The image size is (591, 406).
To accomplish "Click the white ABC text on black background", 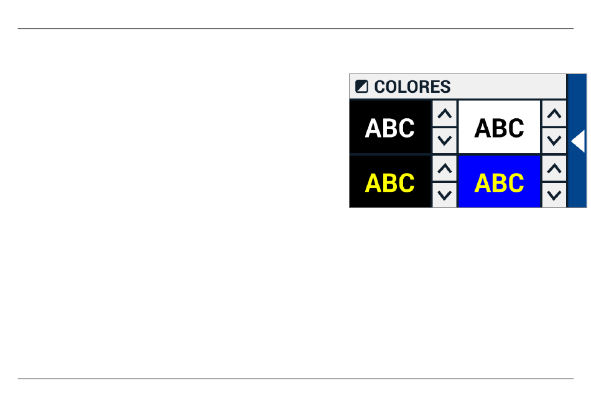I will coord(389,128).
